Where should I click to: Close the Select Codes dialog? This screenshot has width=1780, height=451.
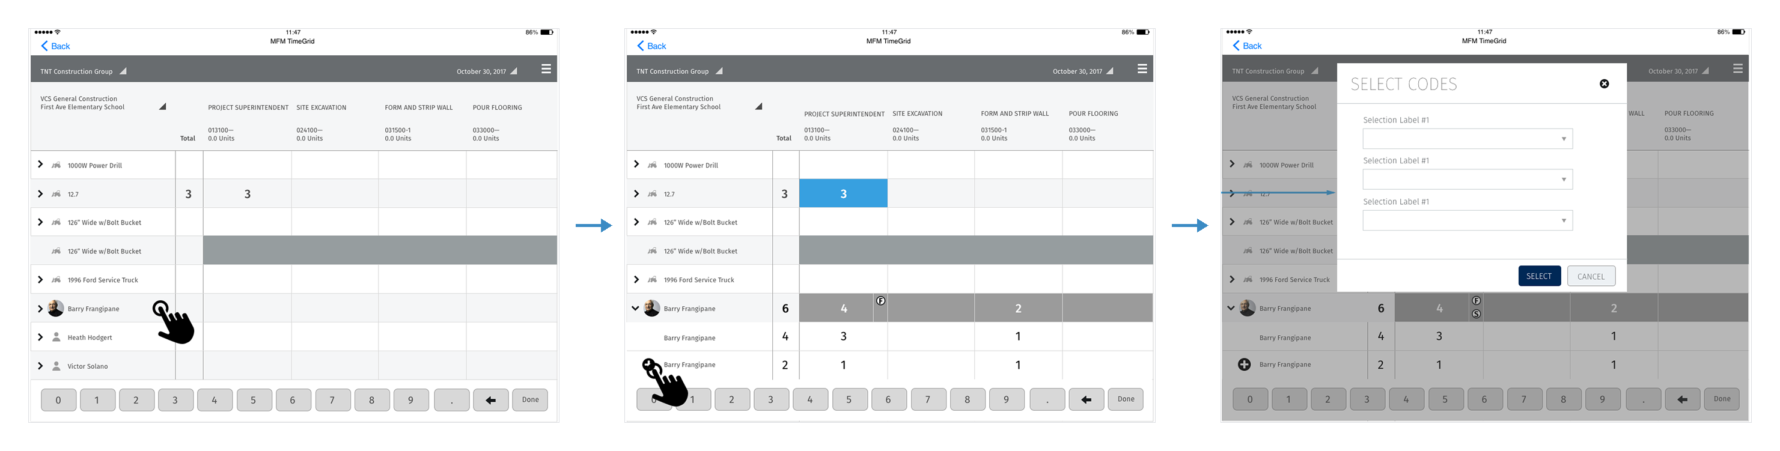click(x=1605, y=83)
